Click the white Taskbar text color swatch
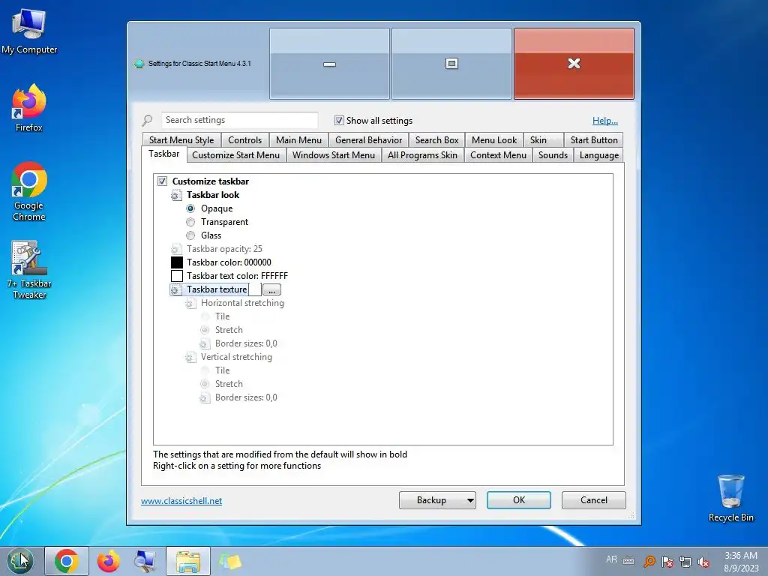Viewport: 768px width, 576px height. (177, 276)
